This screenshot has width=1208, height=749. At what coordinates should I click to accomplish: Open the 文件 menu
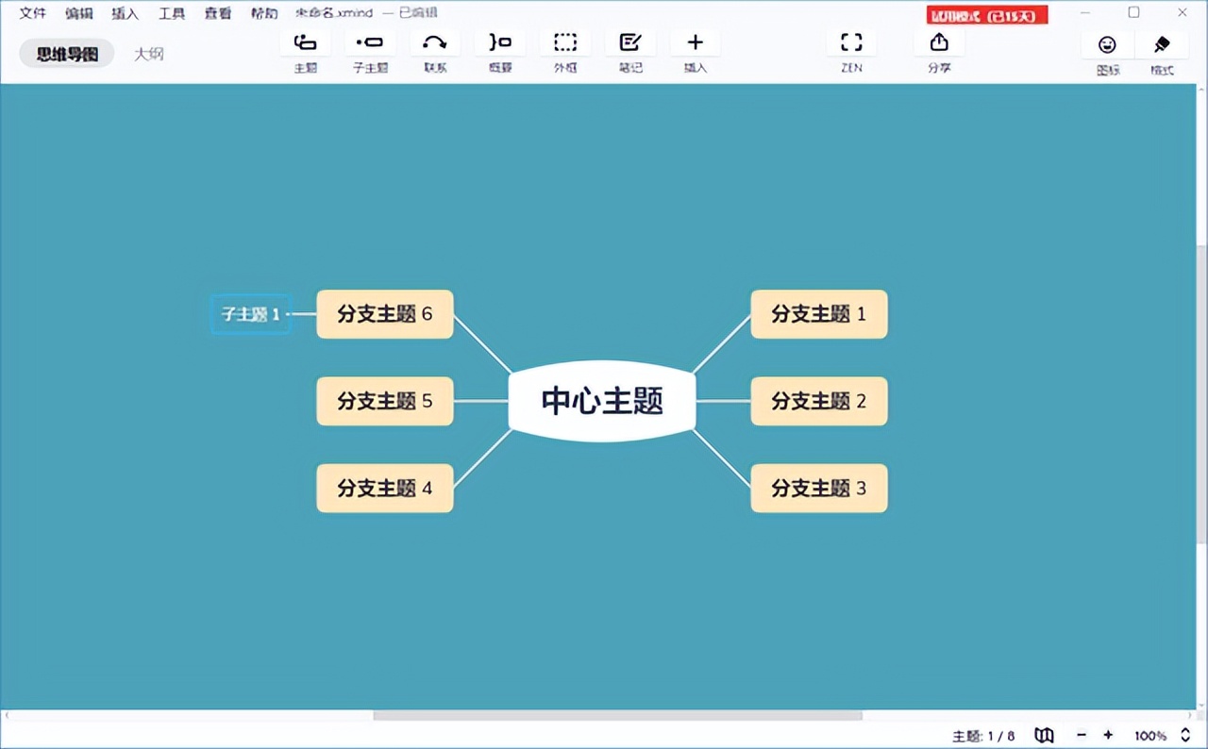click(x=32, y=13)
